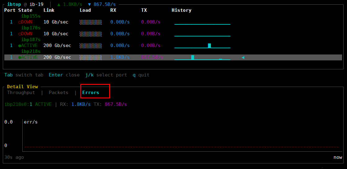The height and width of the screenshot is (169, 347).
Task: Click the green ACTIVE indicator under ibp218s
Action: (28, 58)
